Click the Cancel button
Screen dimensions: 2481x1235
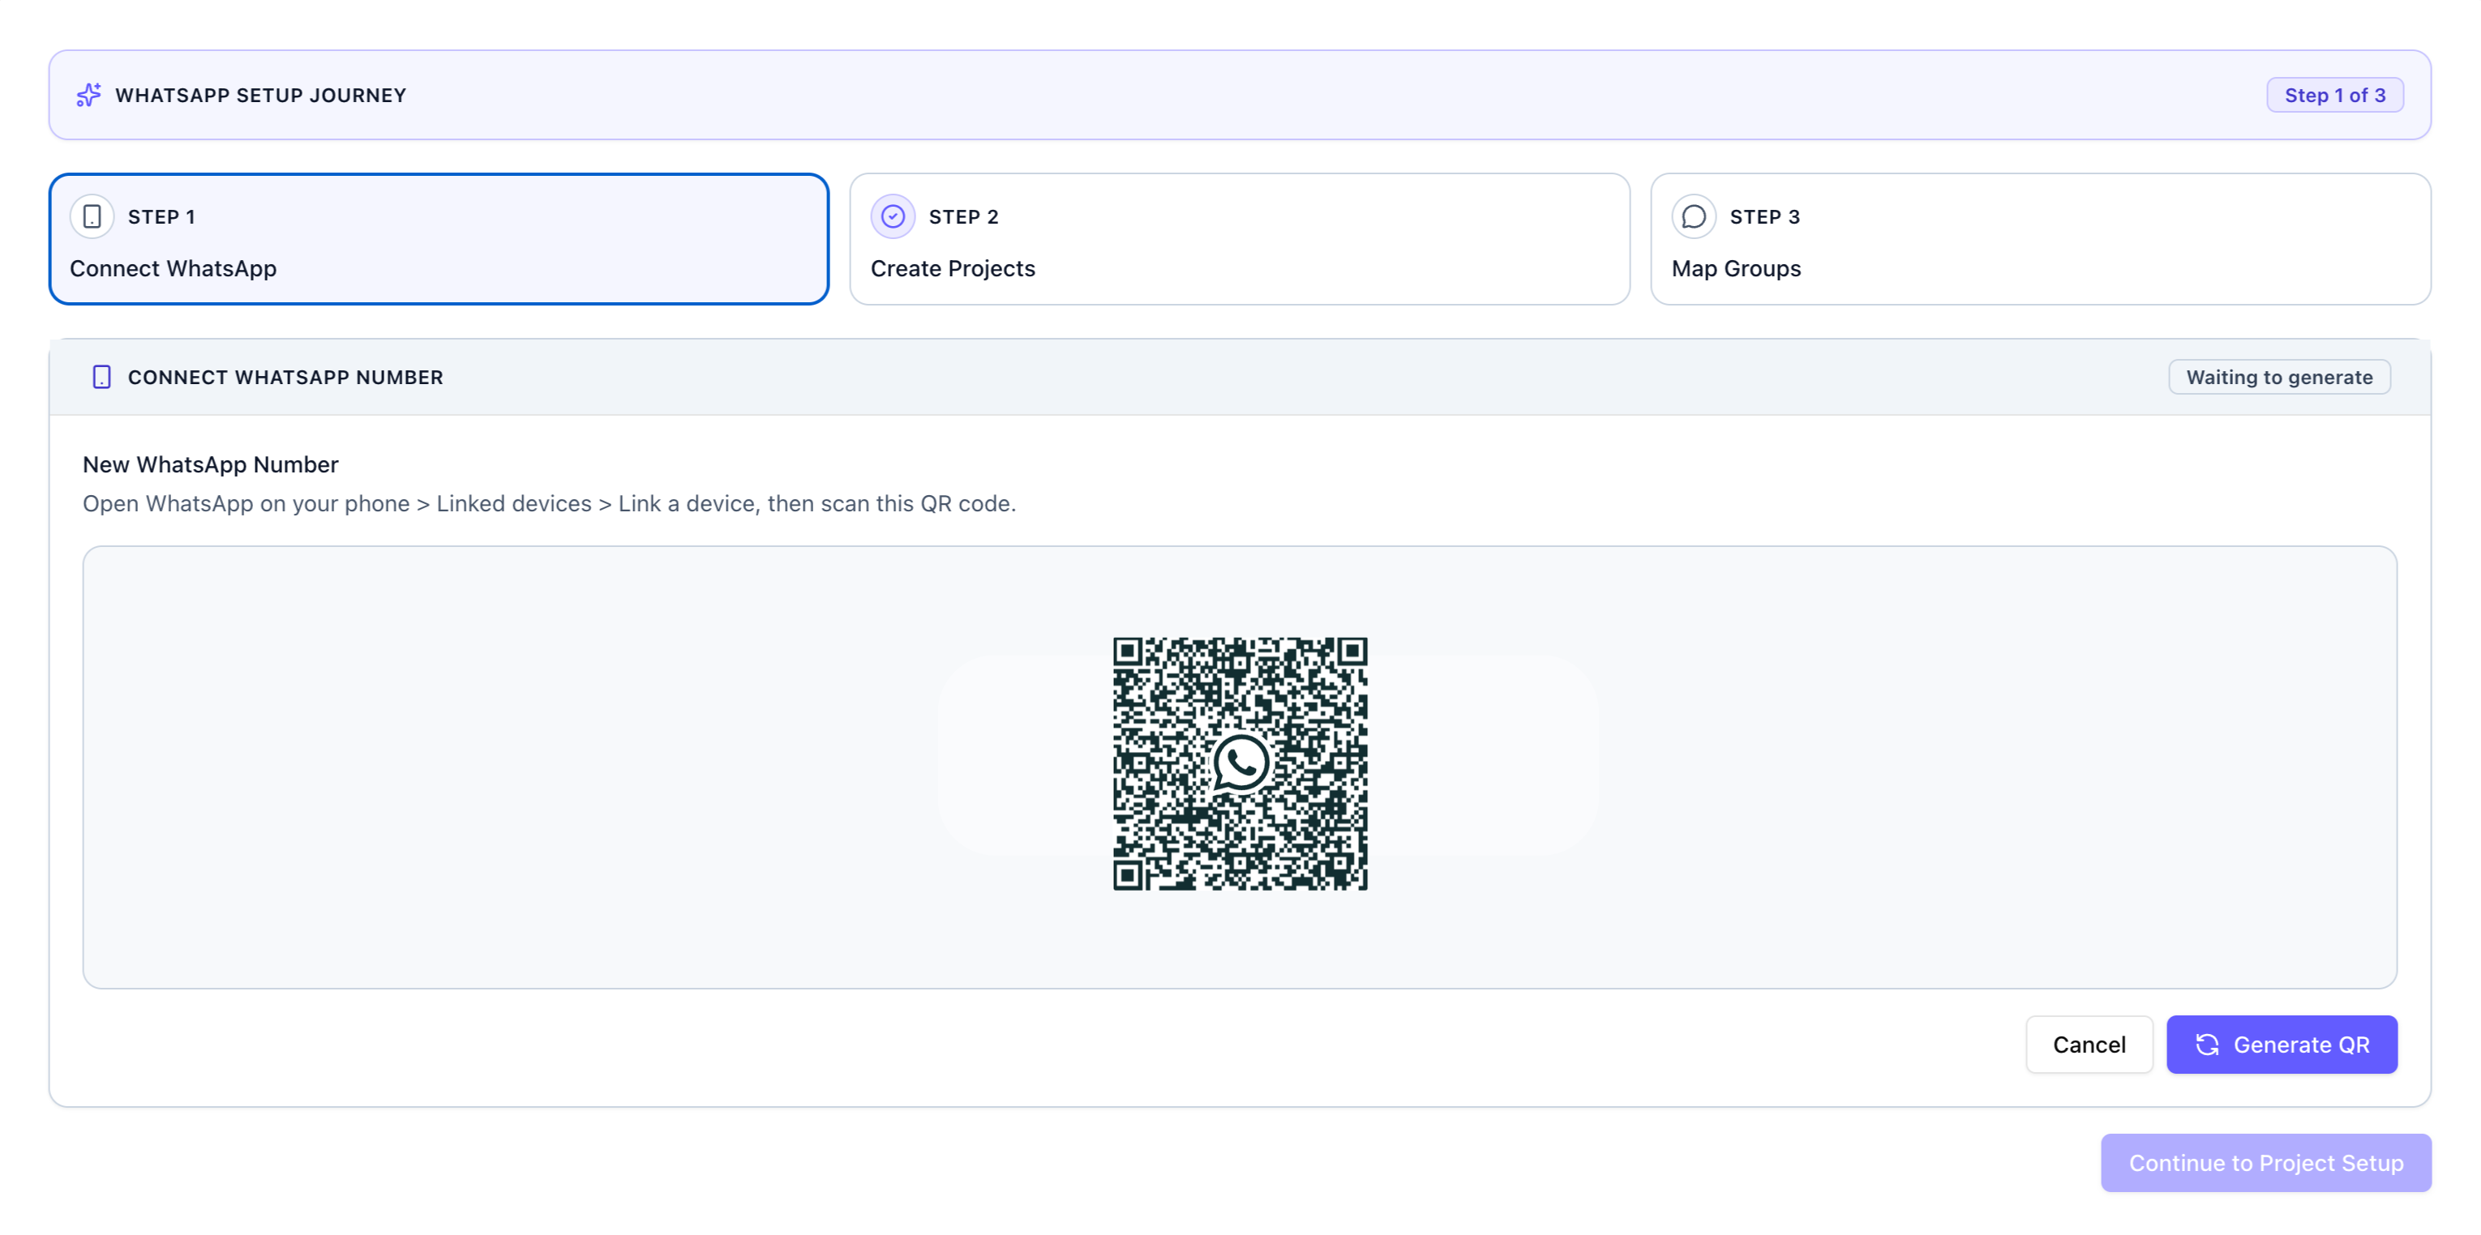tap(2089, 1045)
